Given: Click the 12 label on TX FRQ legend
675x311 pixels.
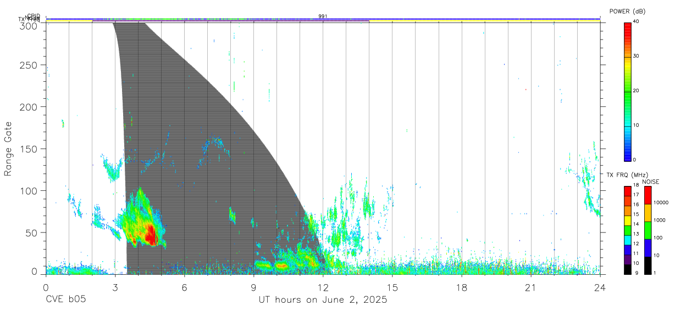Looking at the screenshot, I should [x=635, y=243].
